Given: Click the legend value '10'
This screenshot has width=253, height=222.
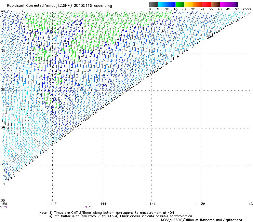Looking at the screenshot, I should [x=167, y=9].
